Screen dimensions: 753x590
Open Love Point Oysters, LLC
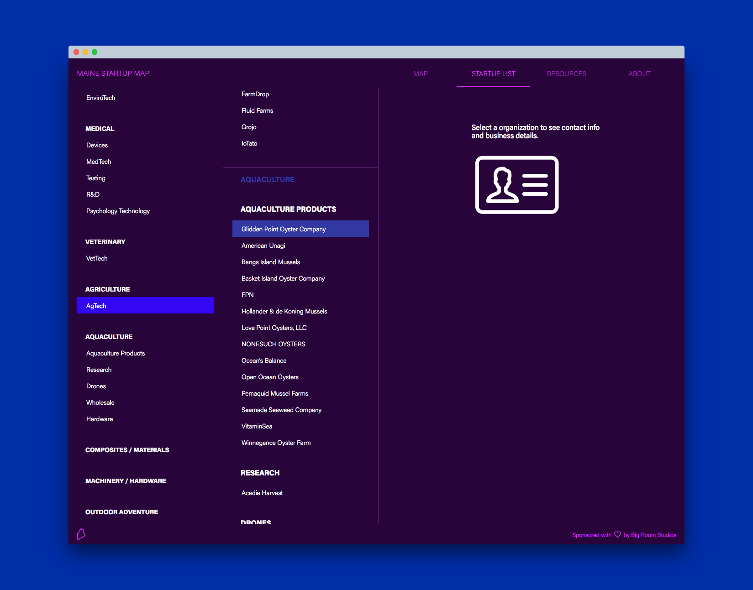click(274, 328)
